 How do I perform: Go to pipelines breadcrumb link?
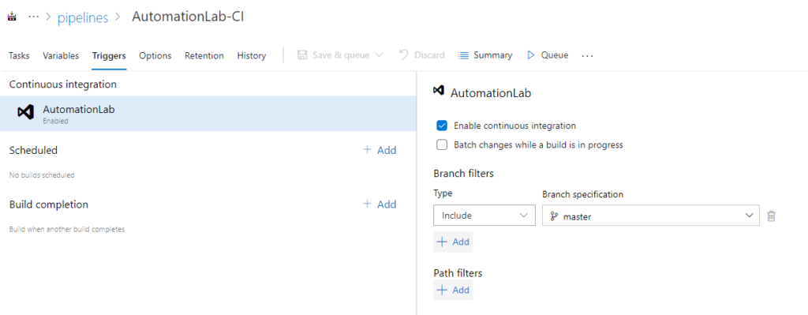[82, 17]
